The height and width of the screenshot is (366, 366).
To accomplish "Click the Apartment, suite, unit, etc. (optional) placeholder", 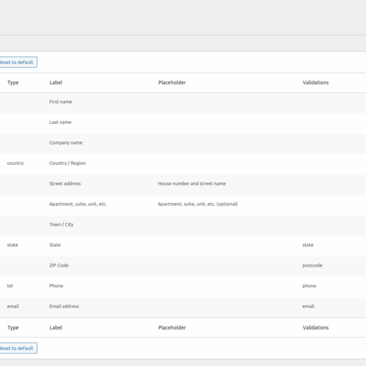I will (198, 204).
